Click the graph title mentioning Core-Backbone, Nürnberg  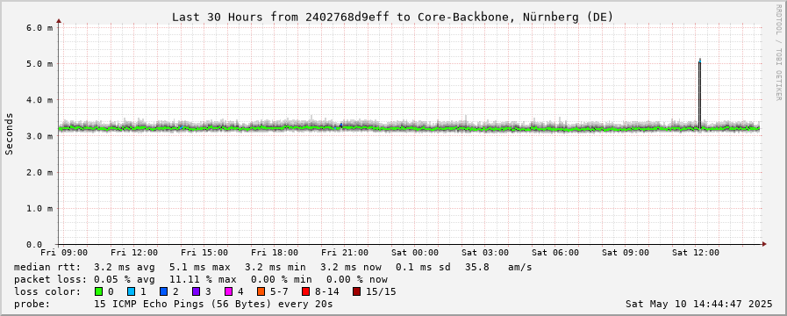[392, 17]
